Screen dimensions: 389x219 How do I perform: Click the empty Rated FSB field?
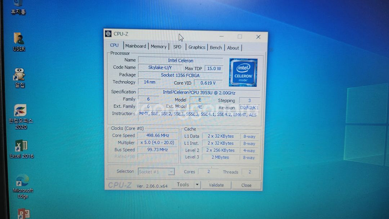click(157, 156)
